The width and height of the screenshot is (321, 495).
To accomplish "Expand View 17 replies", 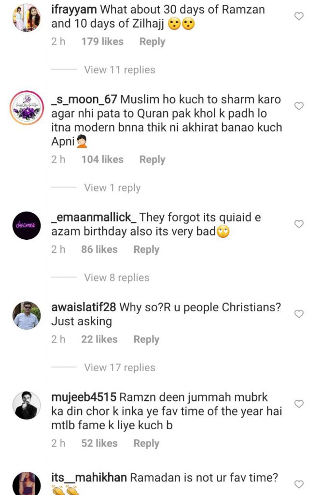I will (120, 367).
